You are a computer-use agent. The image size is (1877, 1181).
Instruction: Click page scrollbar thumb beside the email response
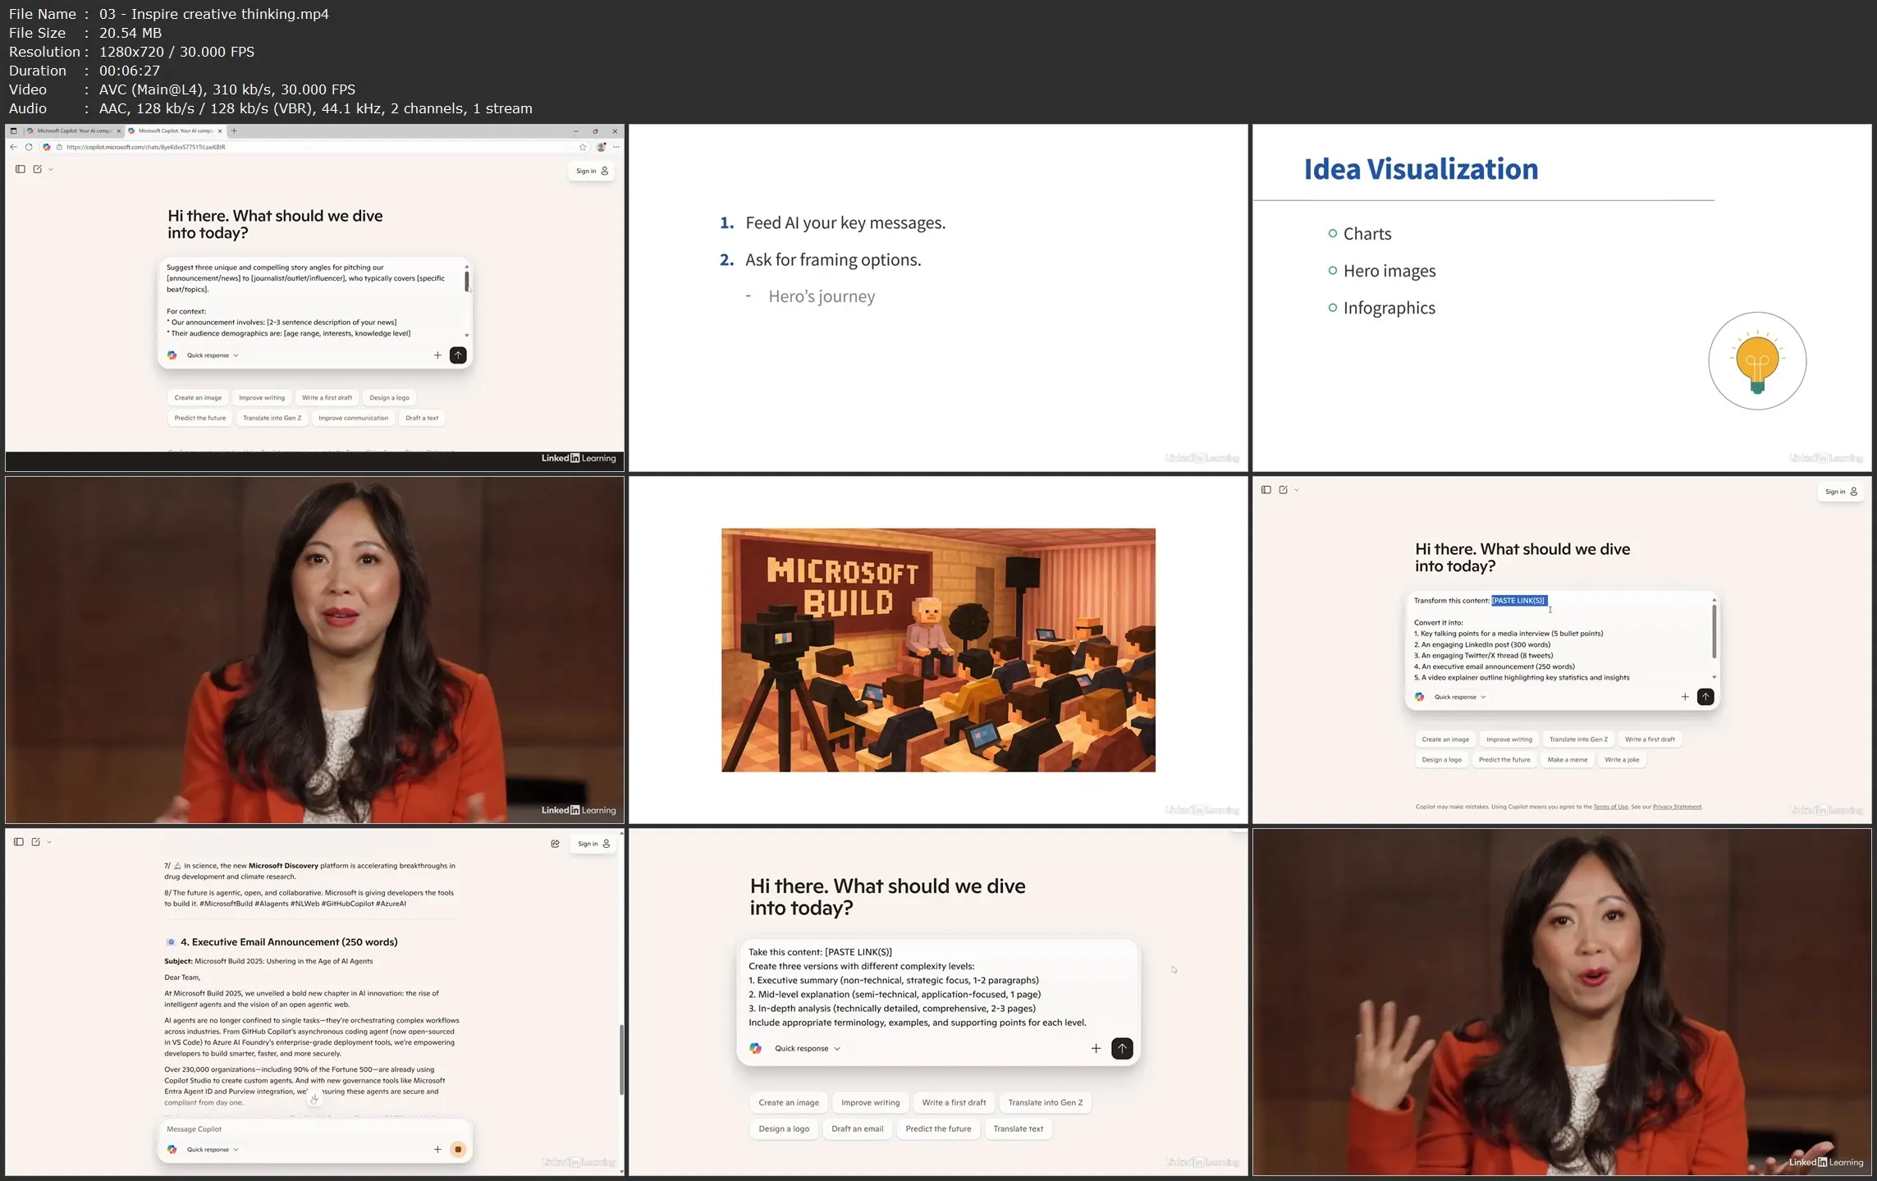pos(621,1060)
